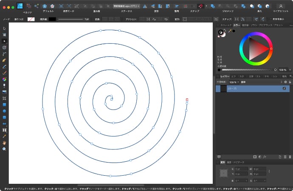
Task: Click the 境界線 stroke color swatch
Action: click(x=52, y=19)
